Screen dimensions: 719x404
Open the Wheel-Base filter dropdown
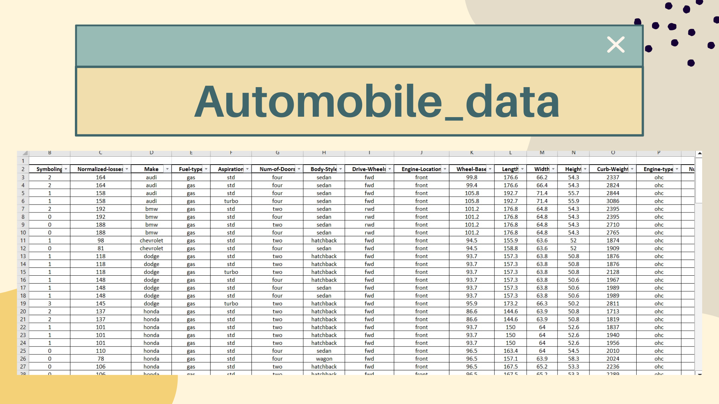[x=490, y=169]
